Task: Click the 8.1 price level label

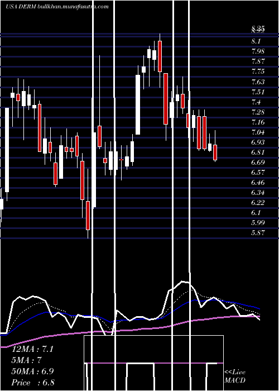Action: [256, 41]
